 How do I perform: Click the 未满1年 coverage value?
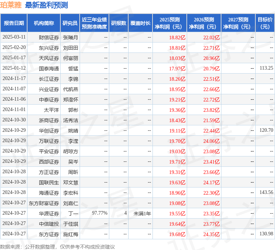[142, 214]
